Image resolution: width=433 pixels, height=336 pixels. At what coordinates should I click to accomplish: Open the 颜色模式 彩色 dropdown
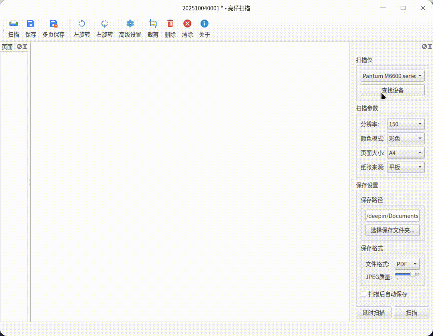point(406,138)
